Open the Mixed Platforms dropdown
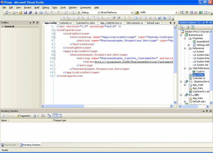This screenshot has height=153, width=213. (x=132, y=13)
